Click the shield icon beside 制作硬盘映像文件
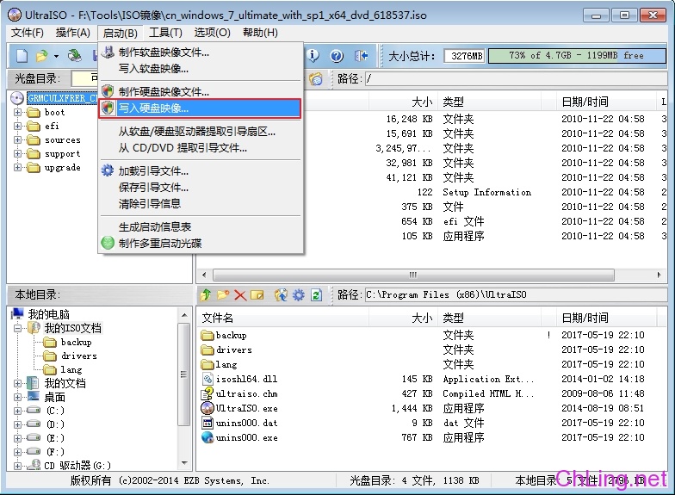The height and width of the screenshot is (495, 675). [108, 91]
